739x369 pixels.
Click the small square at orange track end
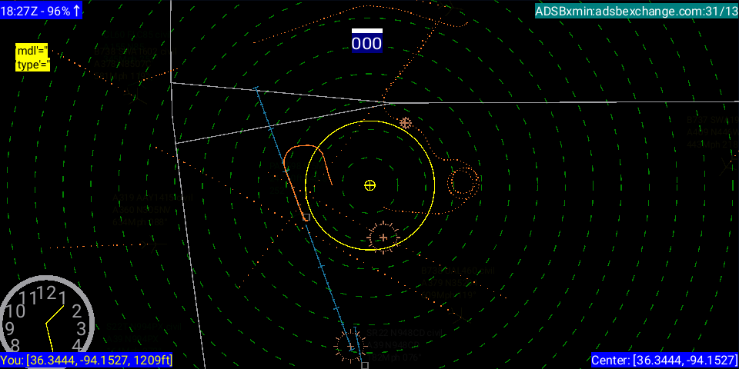click(x=306, y=218)
